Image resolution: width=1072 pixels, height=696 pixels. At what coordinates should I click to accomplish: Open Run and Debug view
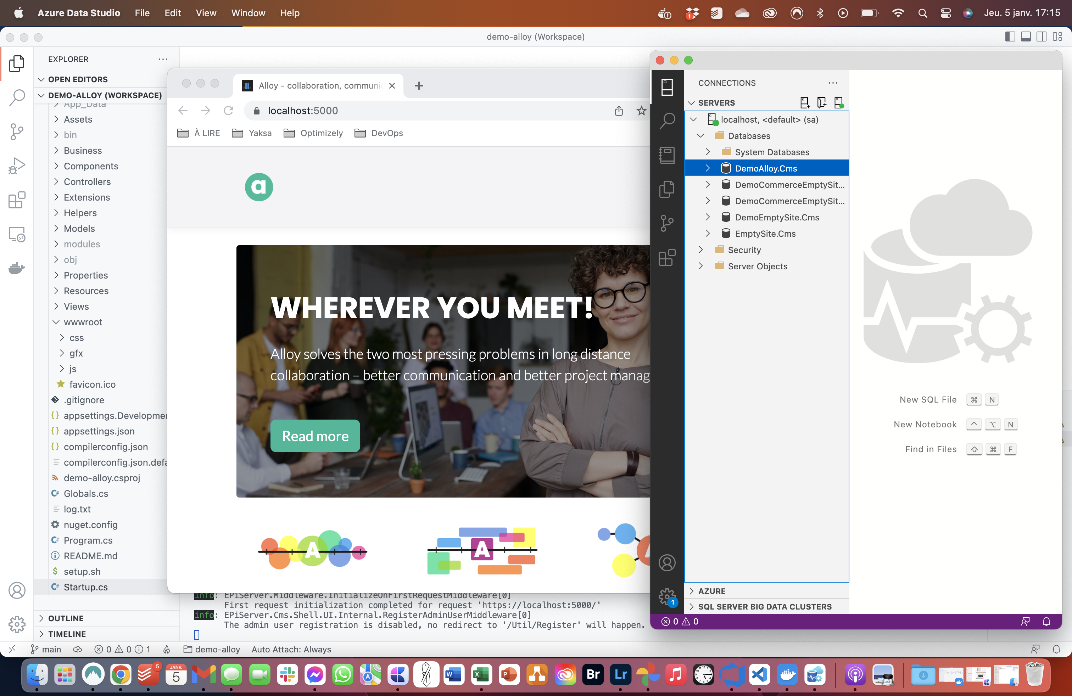click(17, 165)
